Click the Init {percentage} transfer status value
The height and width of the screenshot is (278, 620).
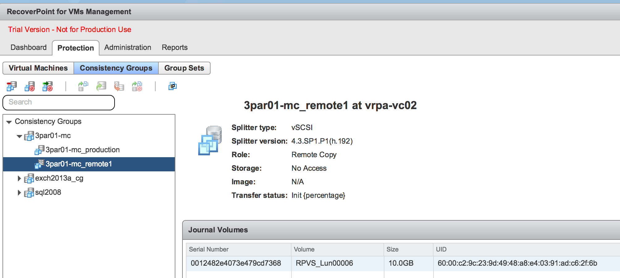point(318,195)
